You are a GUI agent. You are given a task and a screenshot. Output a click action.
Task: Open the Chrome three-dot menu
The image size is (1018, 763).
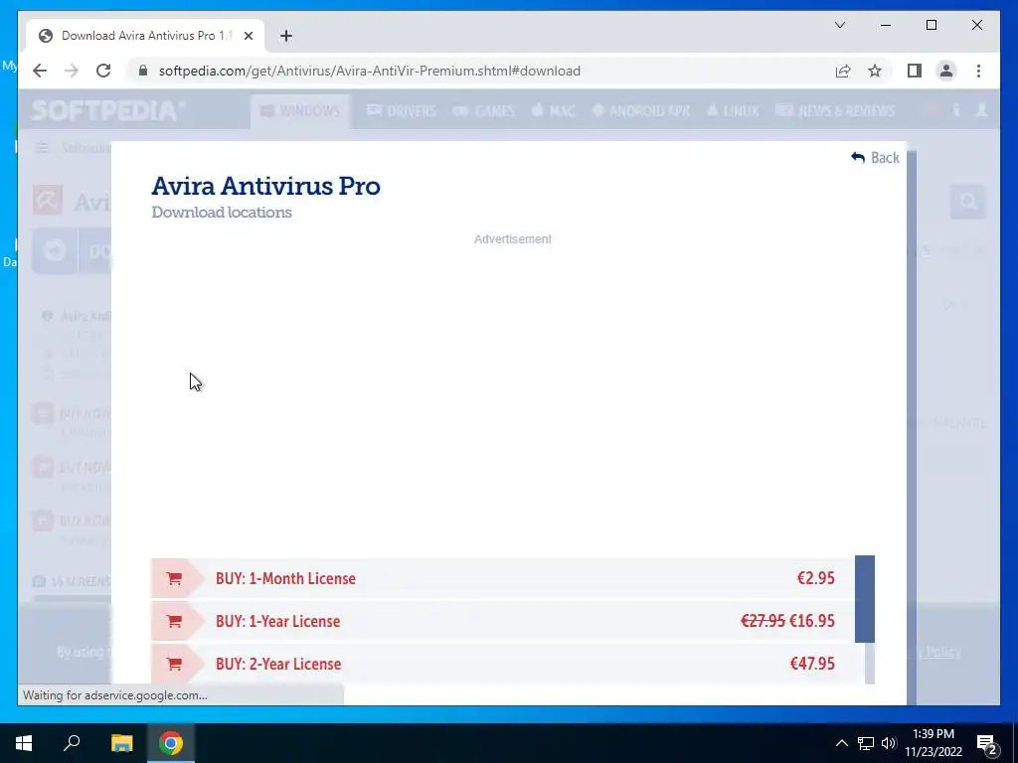[x=978, y=71]
